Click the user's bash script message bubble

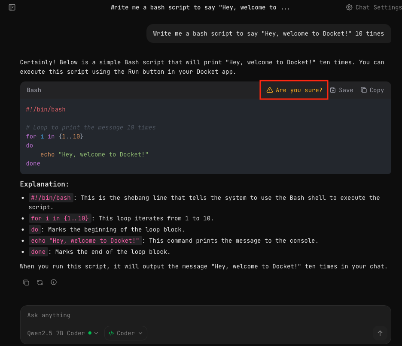pos(268,33)
